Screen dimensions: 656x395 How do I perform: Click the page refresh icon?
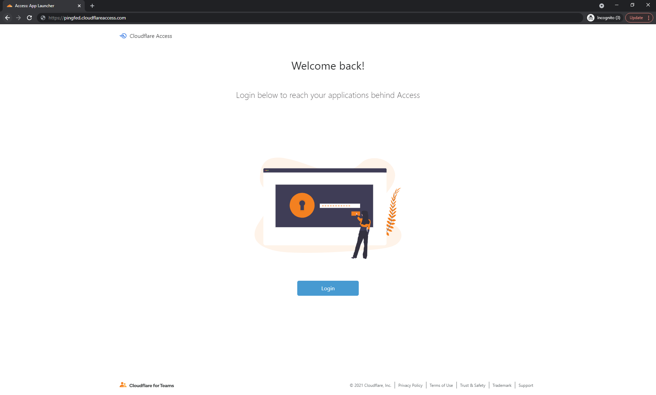(29, 18)
